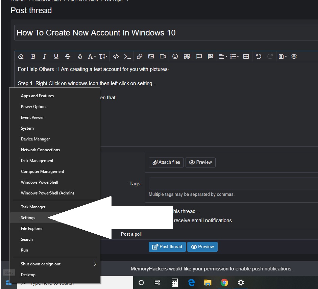The width and height of the screenshot is (318, 289).
Task: Click the Attach files button
Action: [166, 162]
